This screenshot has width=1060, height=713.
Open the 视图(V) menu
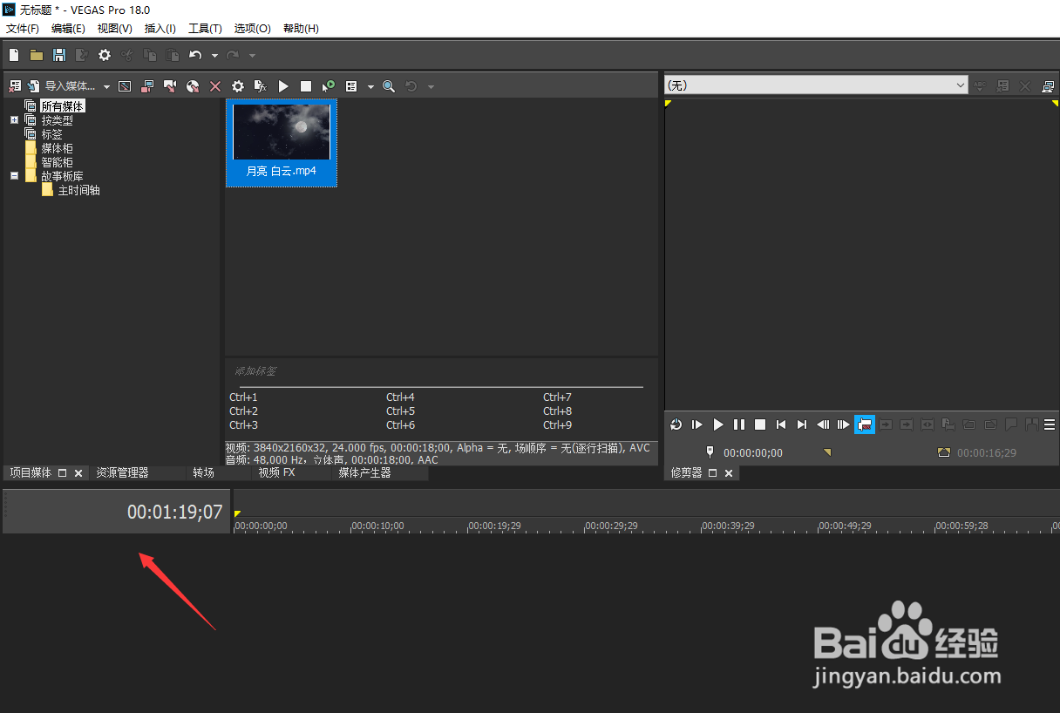[115, 28]
